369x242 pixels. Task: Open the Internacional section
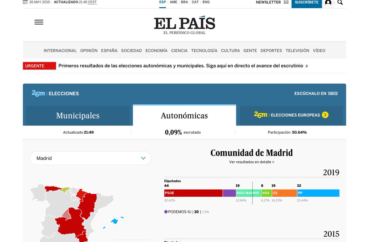coord(60,50)
